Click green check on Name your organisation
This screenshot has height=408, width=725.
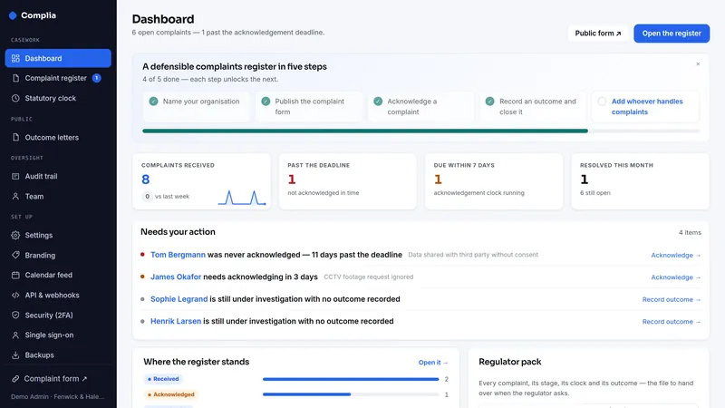(x=153, y=102)
